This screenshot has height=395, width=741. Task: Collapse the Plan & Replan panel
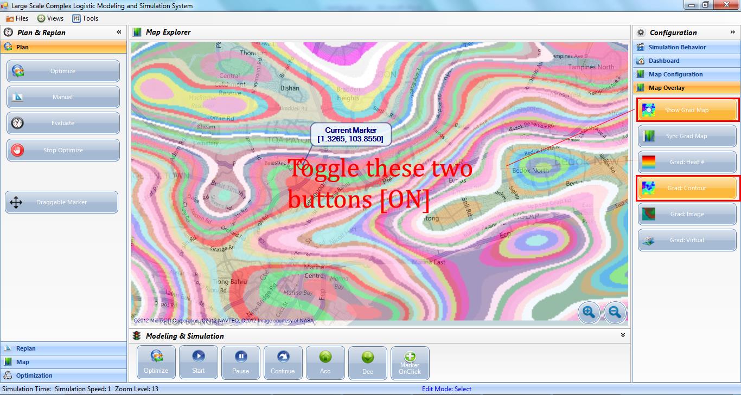click(x=118, y=32)
